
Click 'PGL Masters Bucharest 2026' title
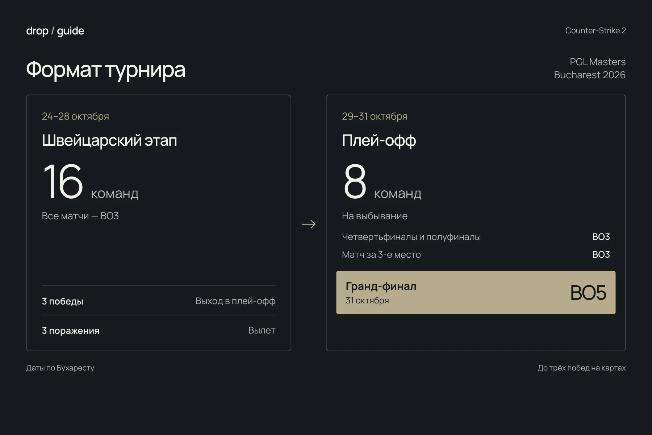[x=590, y=68]
